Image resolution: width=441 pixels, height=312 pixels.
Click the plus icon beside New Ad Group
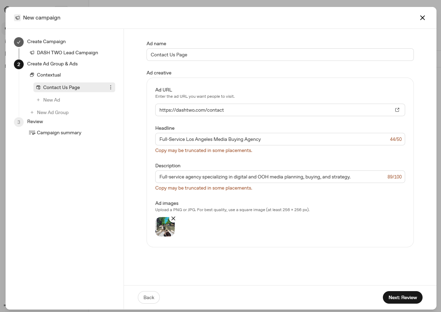[x=32, y=112]
